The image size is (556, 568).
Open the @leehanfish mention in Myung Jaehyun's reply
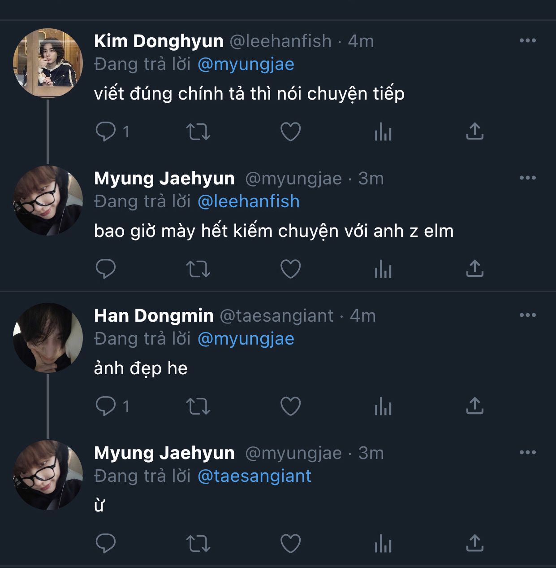click(x=248, y=201)
